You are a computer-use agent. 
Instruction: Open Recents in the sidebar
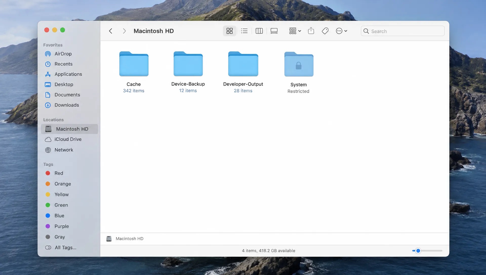(x=69, y=64)
